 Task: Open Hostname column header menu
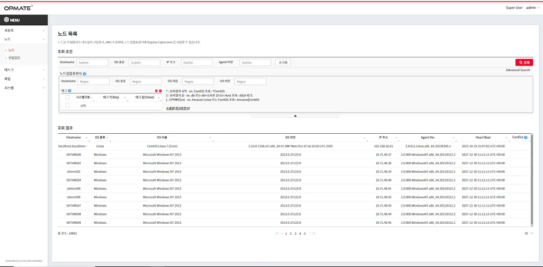[87, 138]
